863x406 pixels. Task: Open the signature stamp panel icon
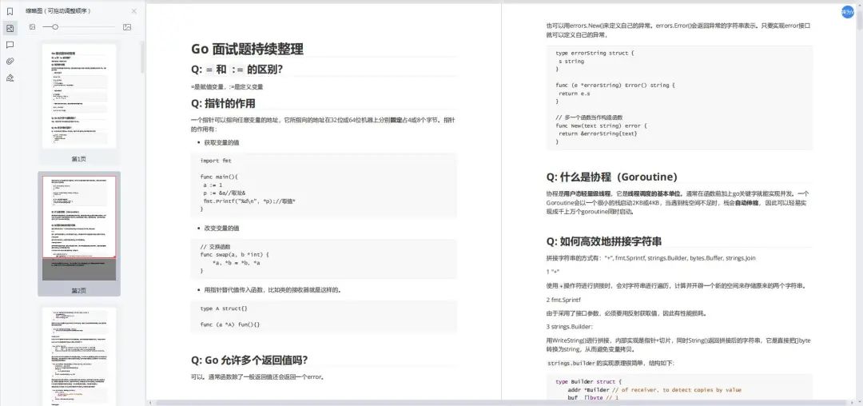pyautogui.click(x=10, y=78)
